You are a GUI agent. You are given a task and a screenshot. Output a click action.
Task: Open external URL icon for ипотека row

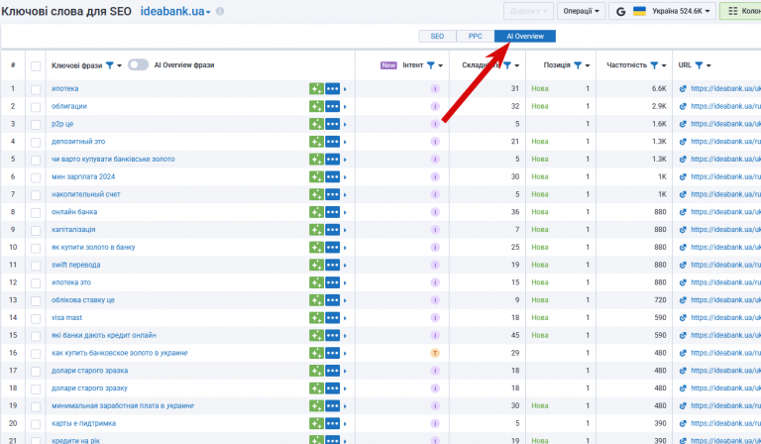coord(683,89)
